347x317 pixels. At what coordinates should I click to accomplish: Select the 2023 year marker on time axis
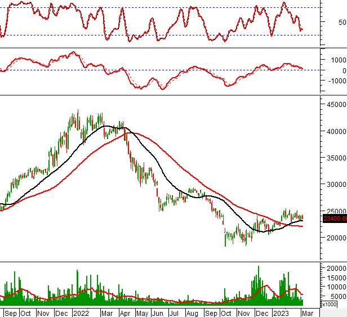(x=281, y=312)
